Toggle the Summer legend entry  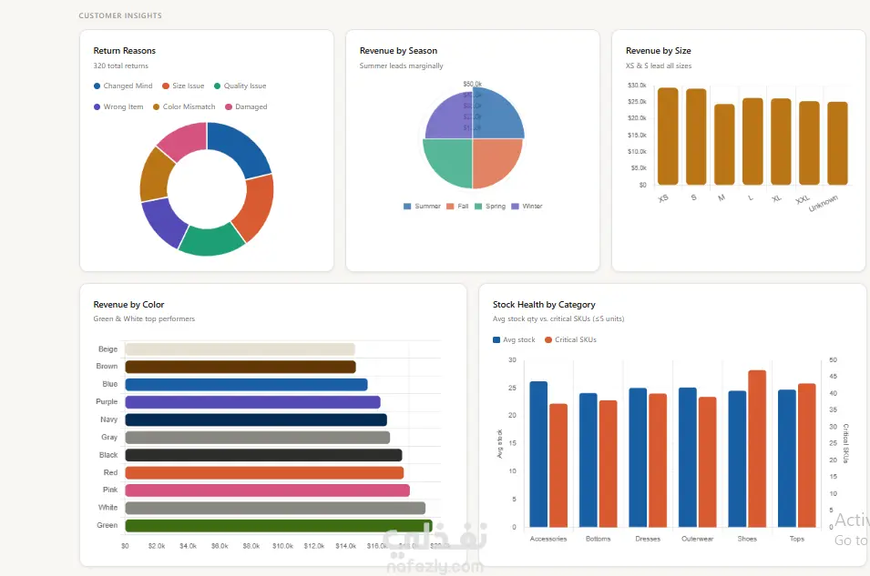tap(422, 207)
